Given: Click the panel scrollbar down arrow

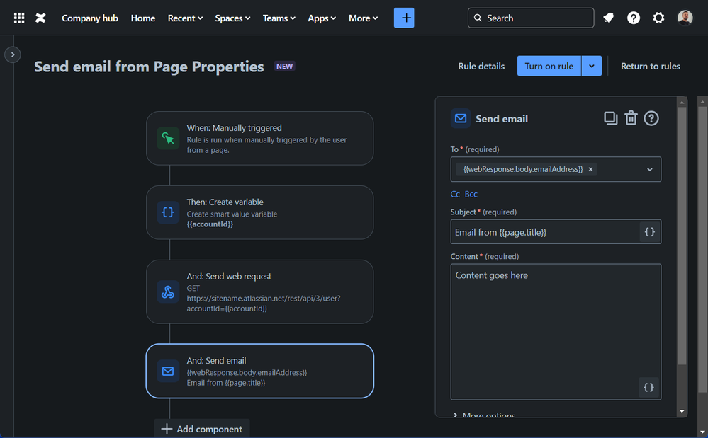Looking at the screenshot, I should tap(682, 411).
